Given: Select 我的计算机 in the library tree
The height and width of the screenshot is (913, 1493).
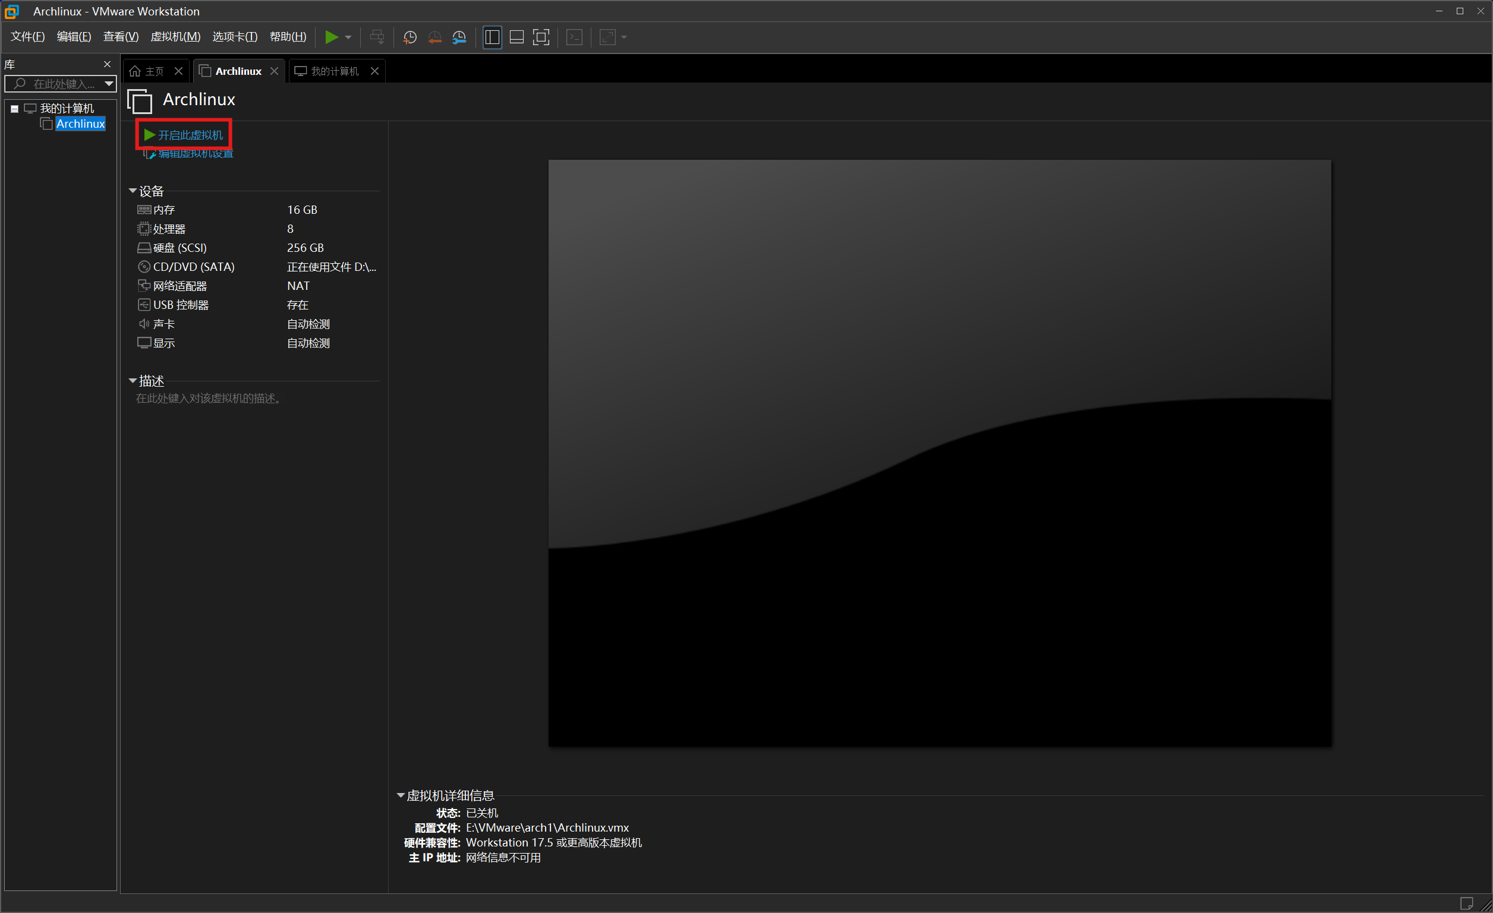Looking at the screenshot, I should click(x=67, y=108).
